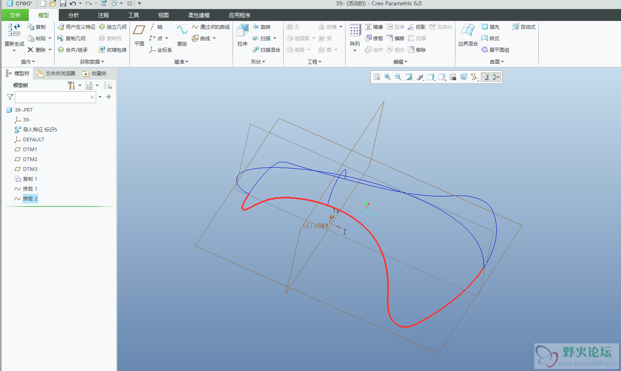621x371 pixels.
Task: Click the Refit zoom icon in graphics toolbar
Action: pos(377,77)
